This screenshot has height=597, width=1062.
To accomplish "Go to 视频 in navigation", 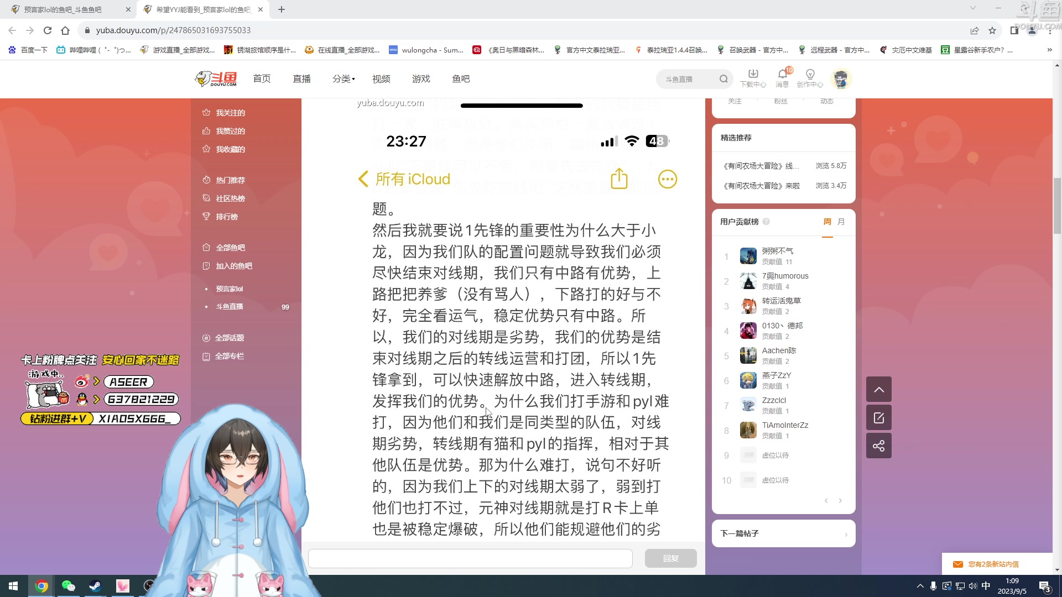I will pos(382,79).
